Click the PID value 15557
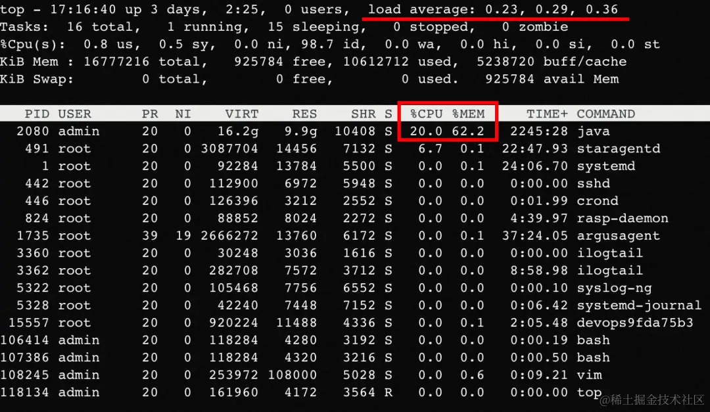The height and width of the screenshot is (412, 710). click(x=28, y=323)
